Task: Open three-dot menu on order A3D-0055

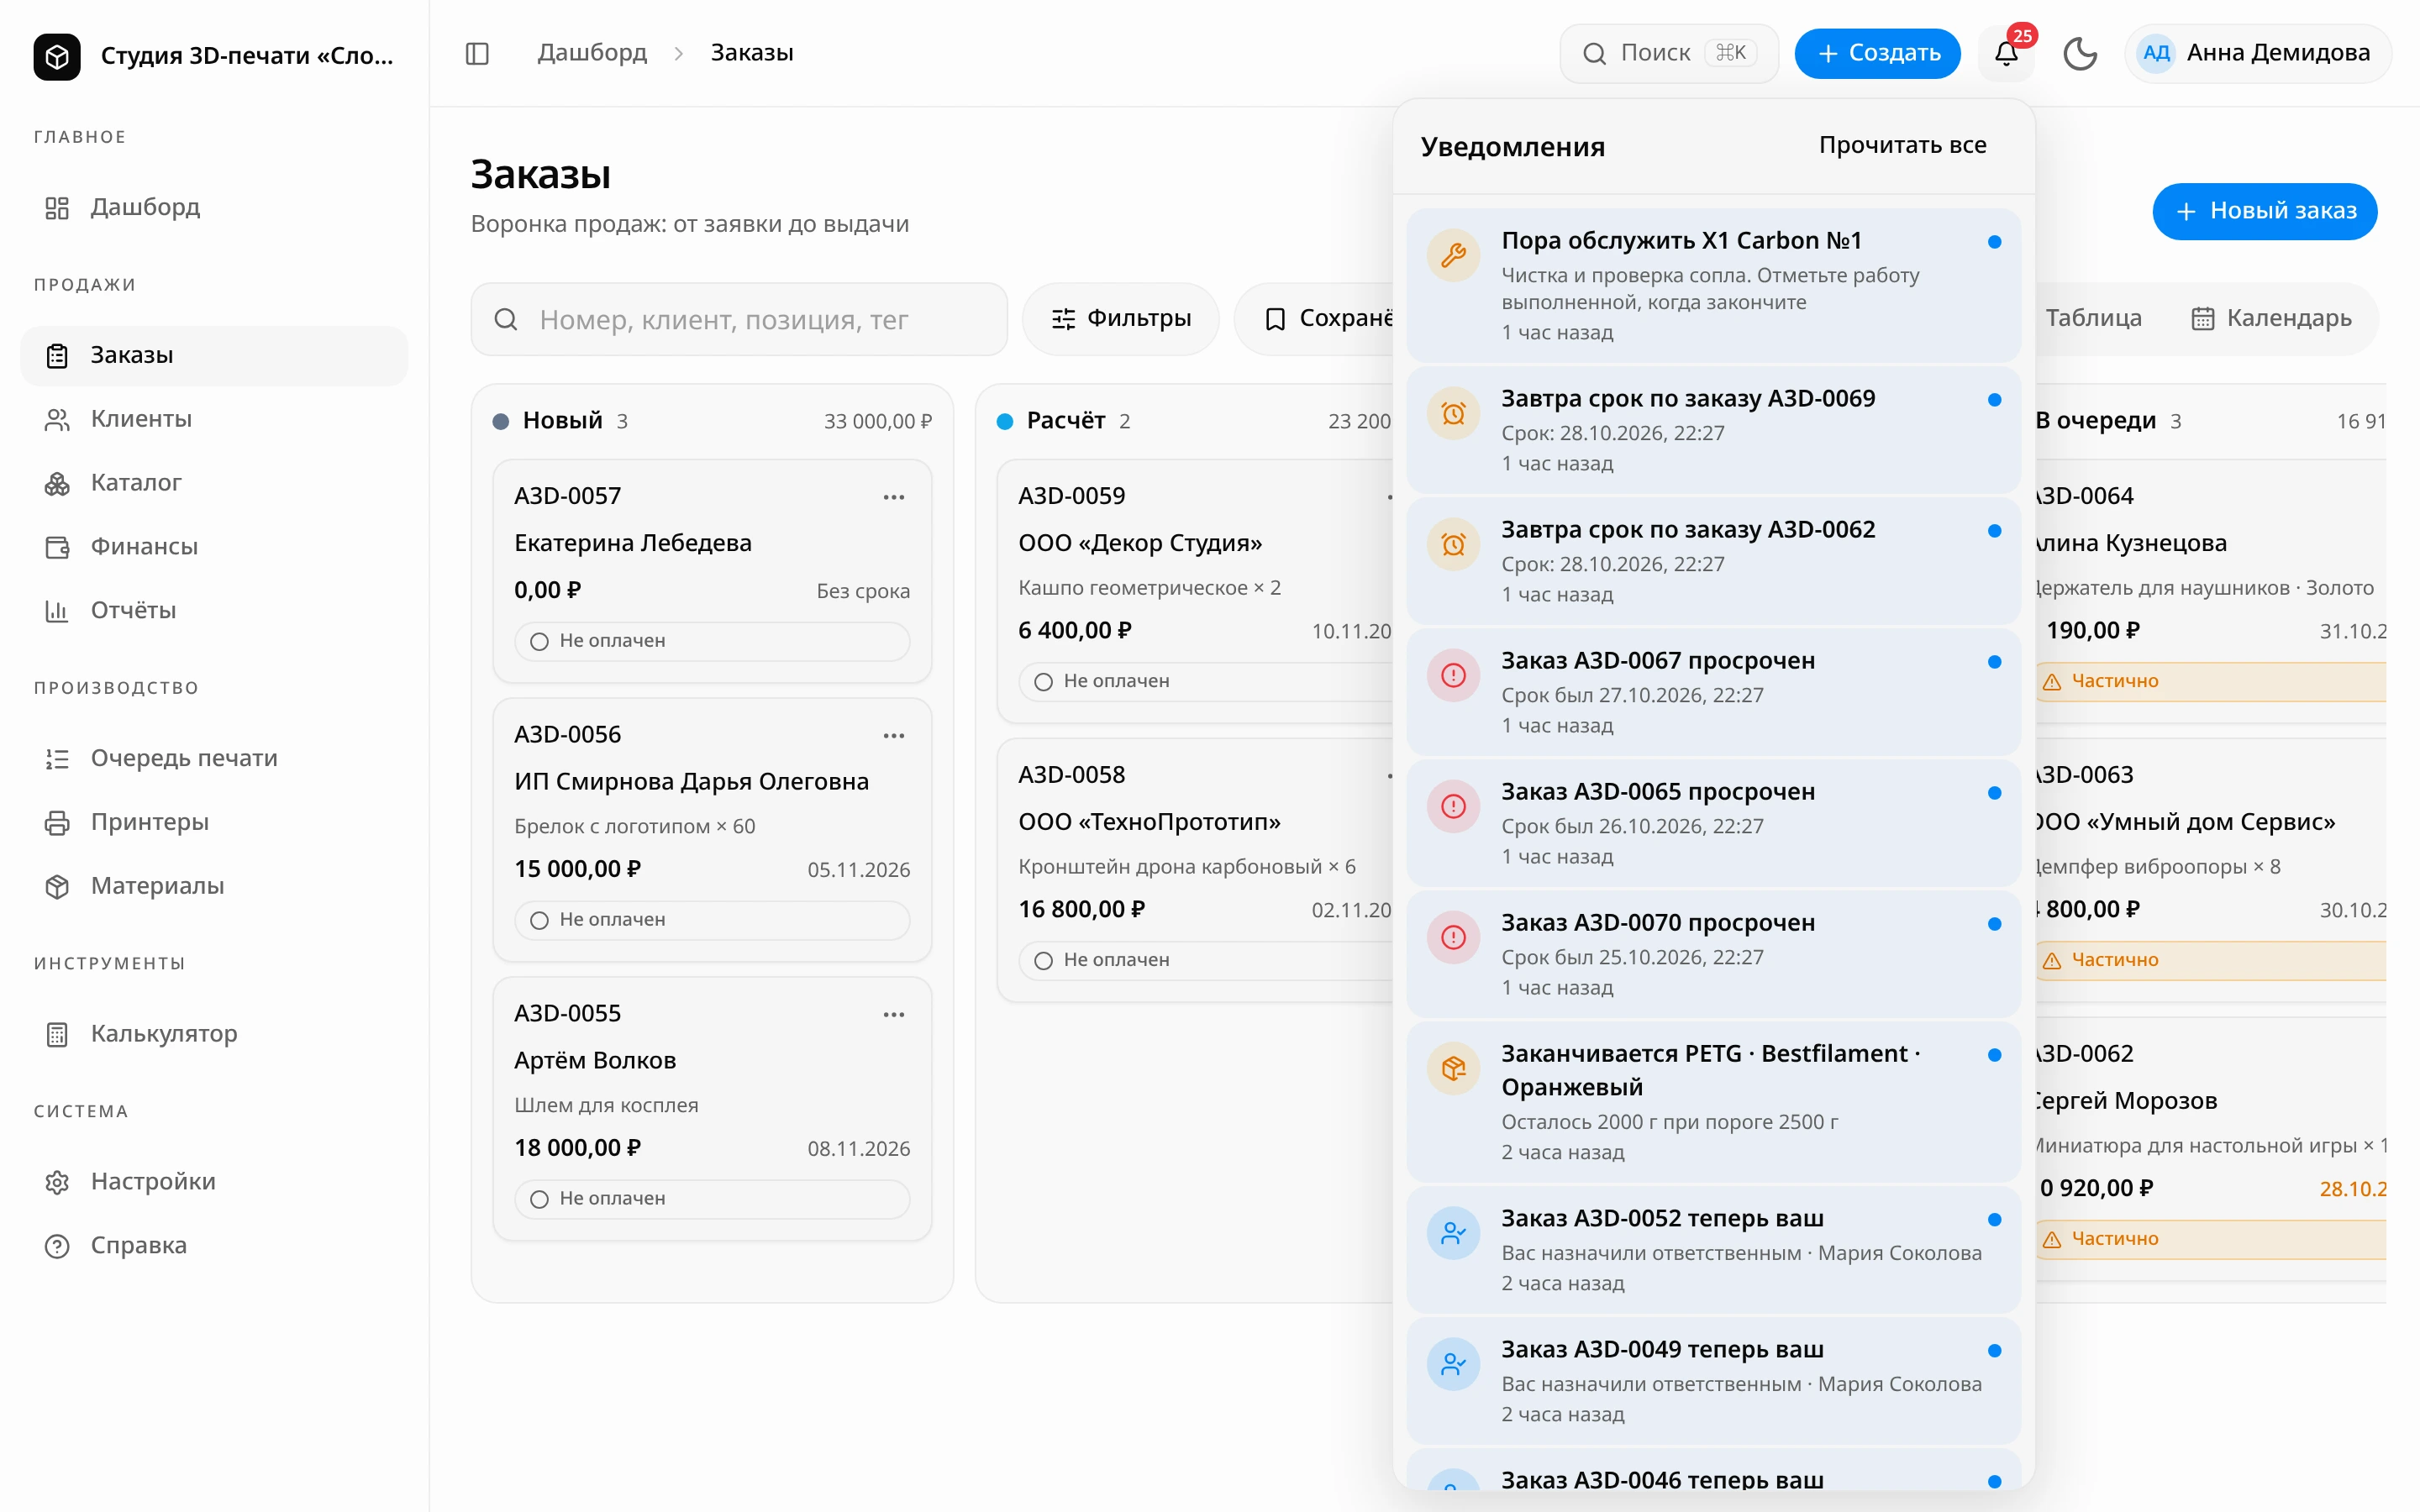Action: (x=894, y=1014)
